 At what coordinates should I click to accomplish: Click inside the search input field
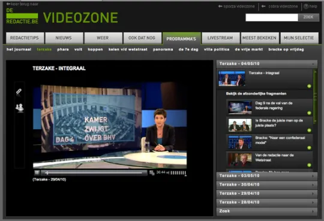coord(272,17)
